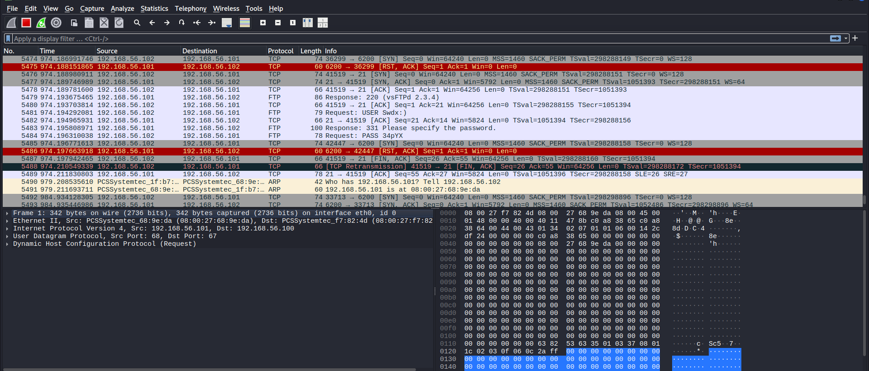Select packet 5481 Request USER row

point(432,113)
